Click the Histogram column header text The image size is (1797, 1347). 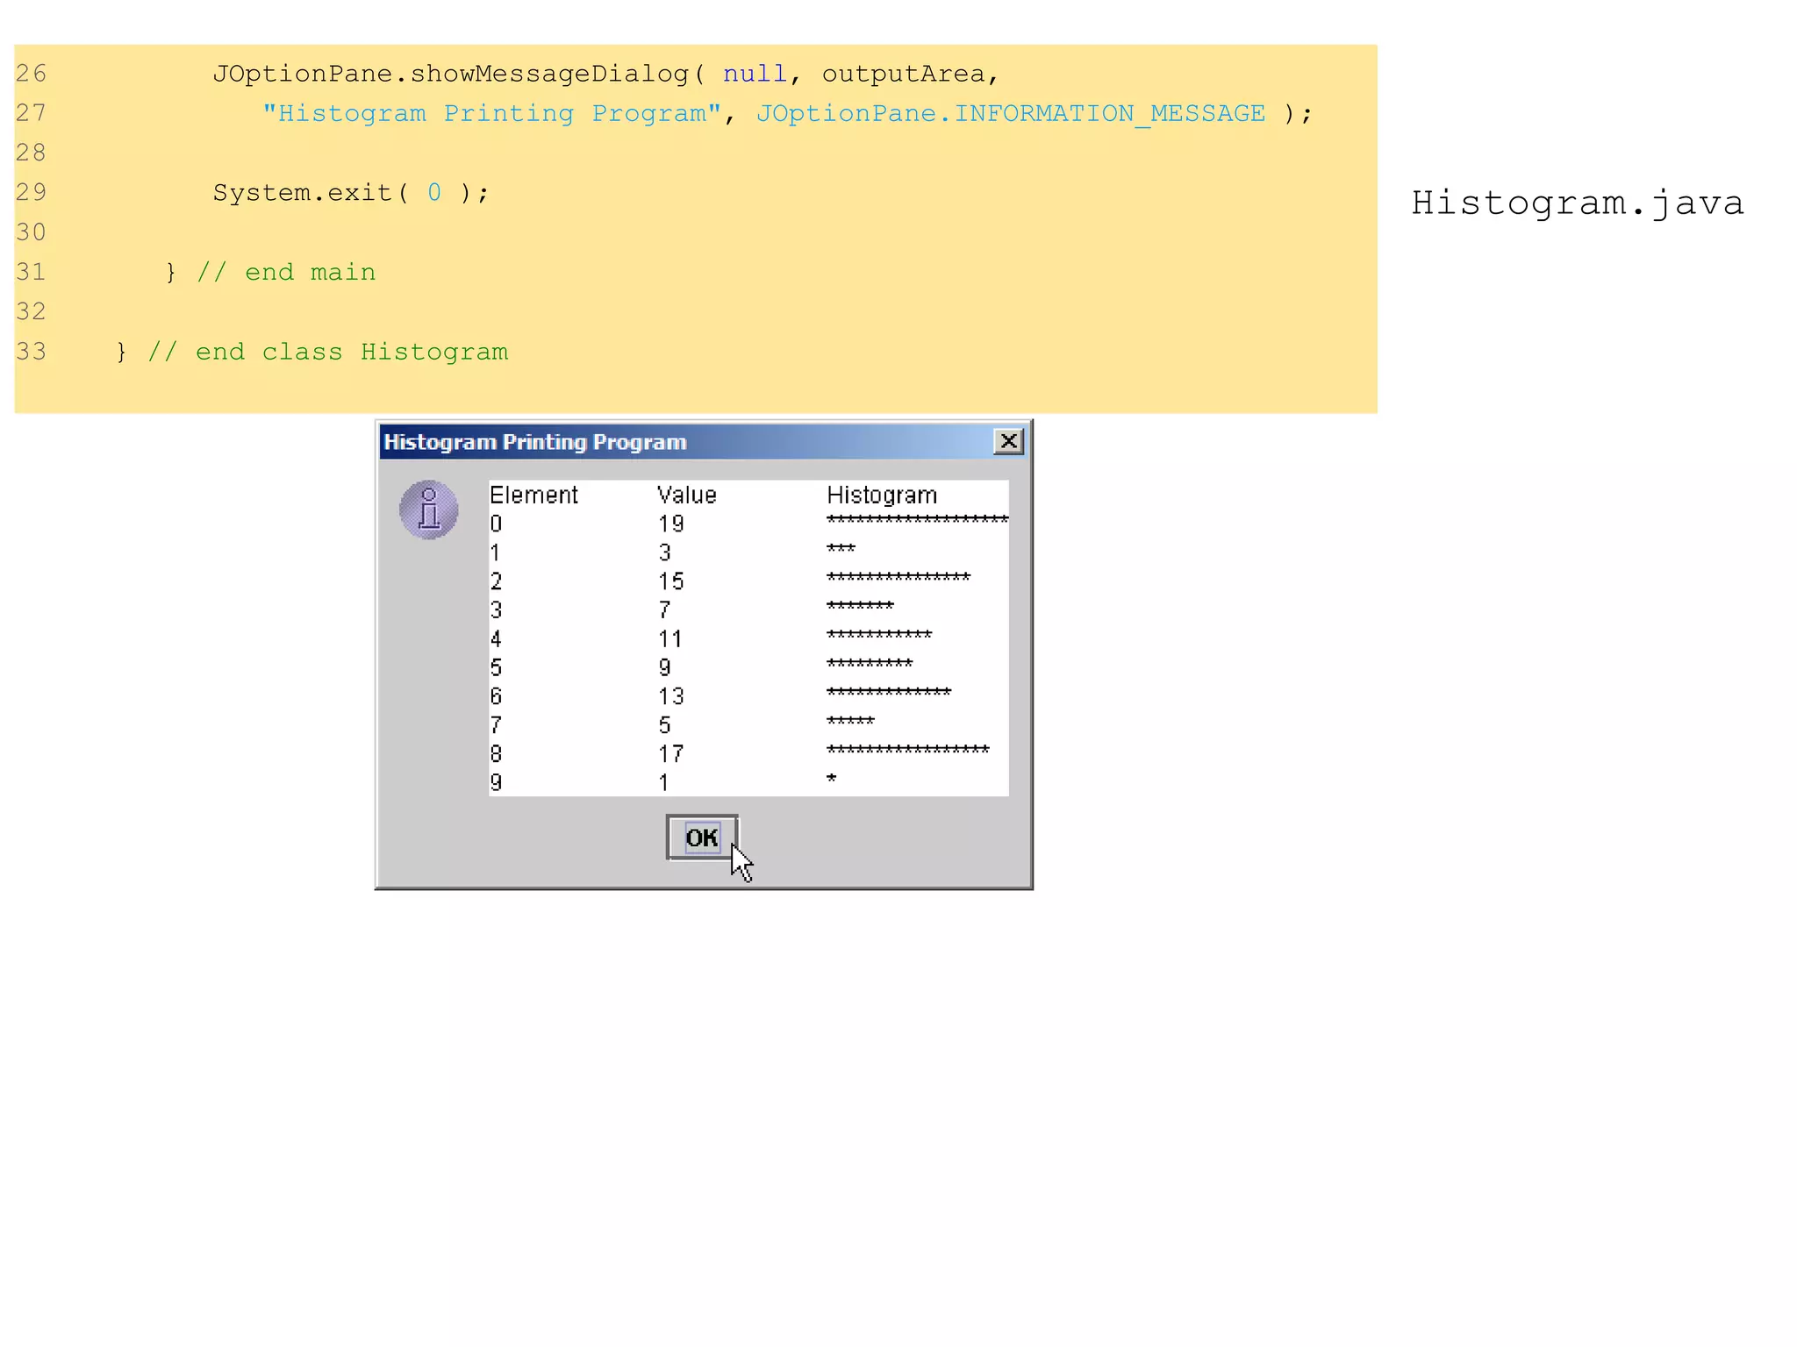click(x=882, y=495)
